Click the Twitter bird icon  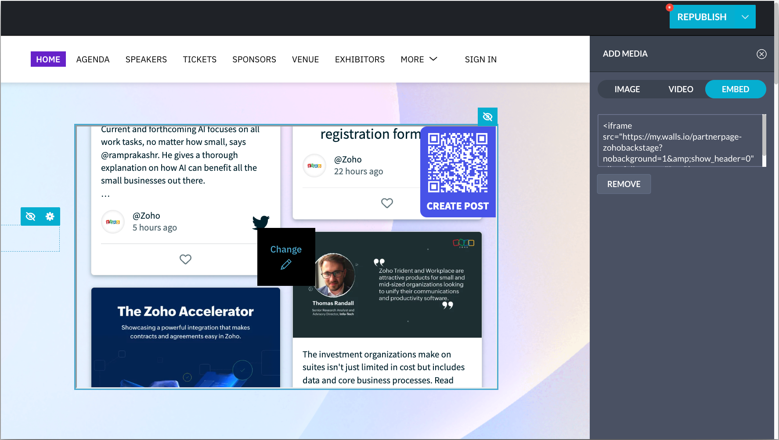click(x=261, y=222)
